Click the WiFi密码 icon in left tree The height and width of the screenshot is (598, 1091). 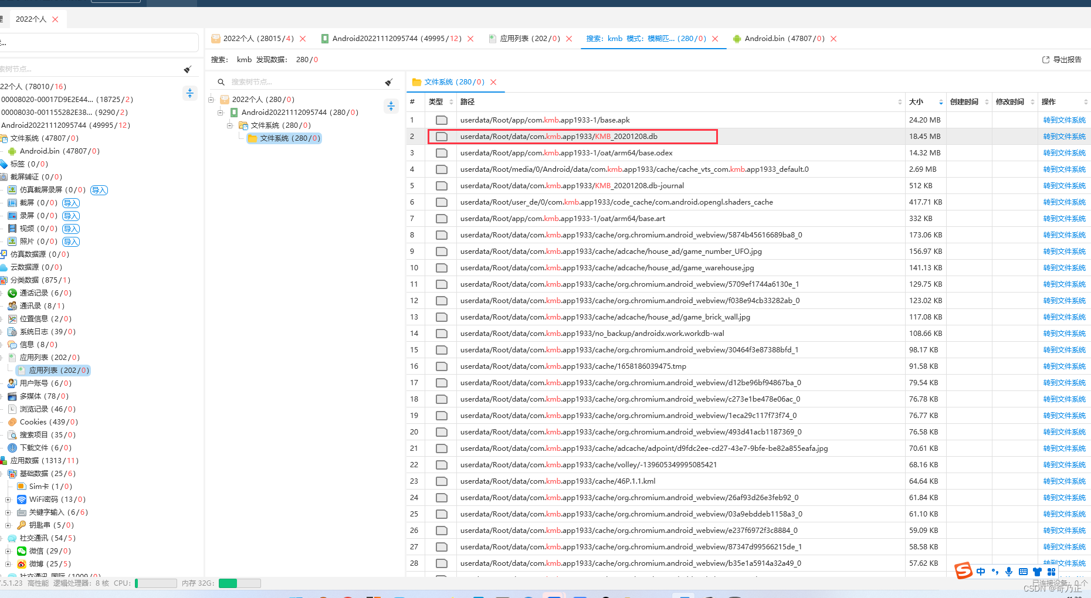(22, 500)
